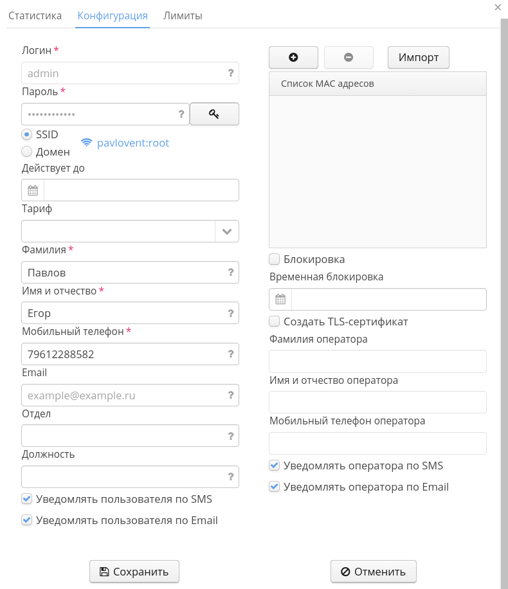
Task: Open calendar icon for Временная блокировка
Action: (x=280, y=299)
